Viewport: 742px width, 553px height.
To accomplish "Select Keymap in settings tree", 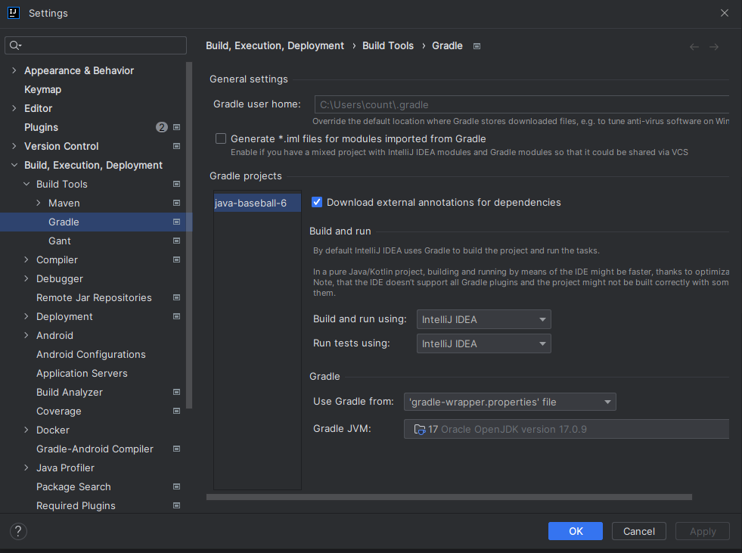I will pos(42,89).
